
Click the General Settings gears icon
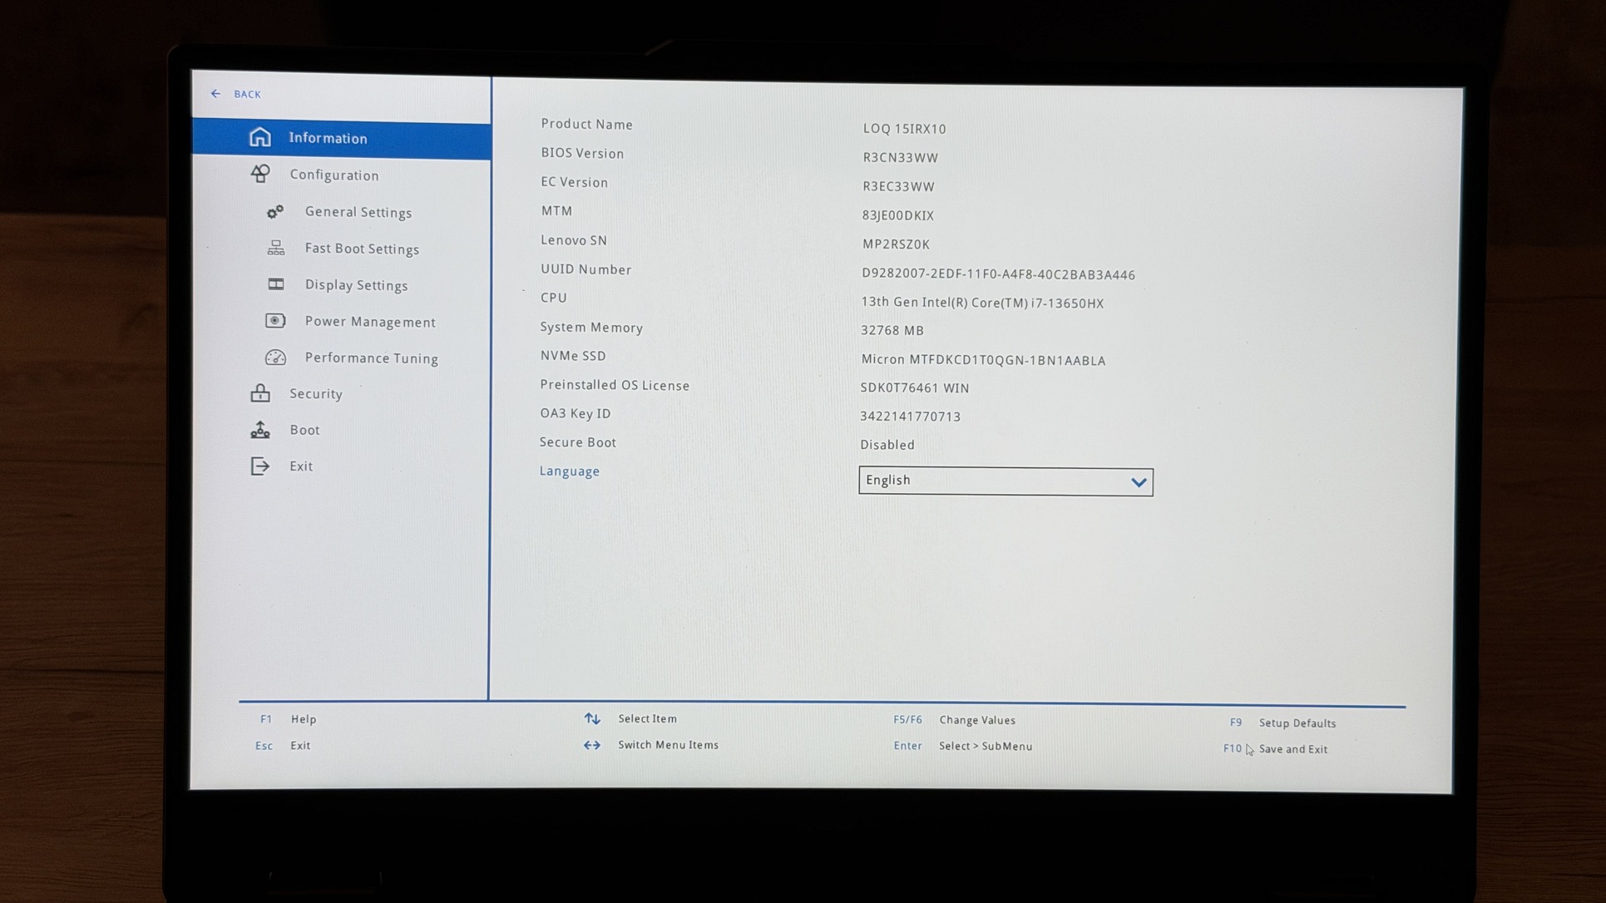[275, 212]
